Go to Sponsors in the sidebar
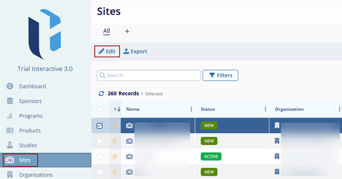 click(x=30, y=101)
